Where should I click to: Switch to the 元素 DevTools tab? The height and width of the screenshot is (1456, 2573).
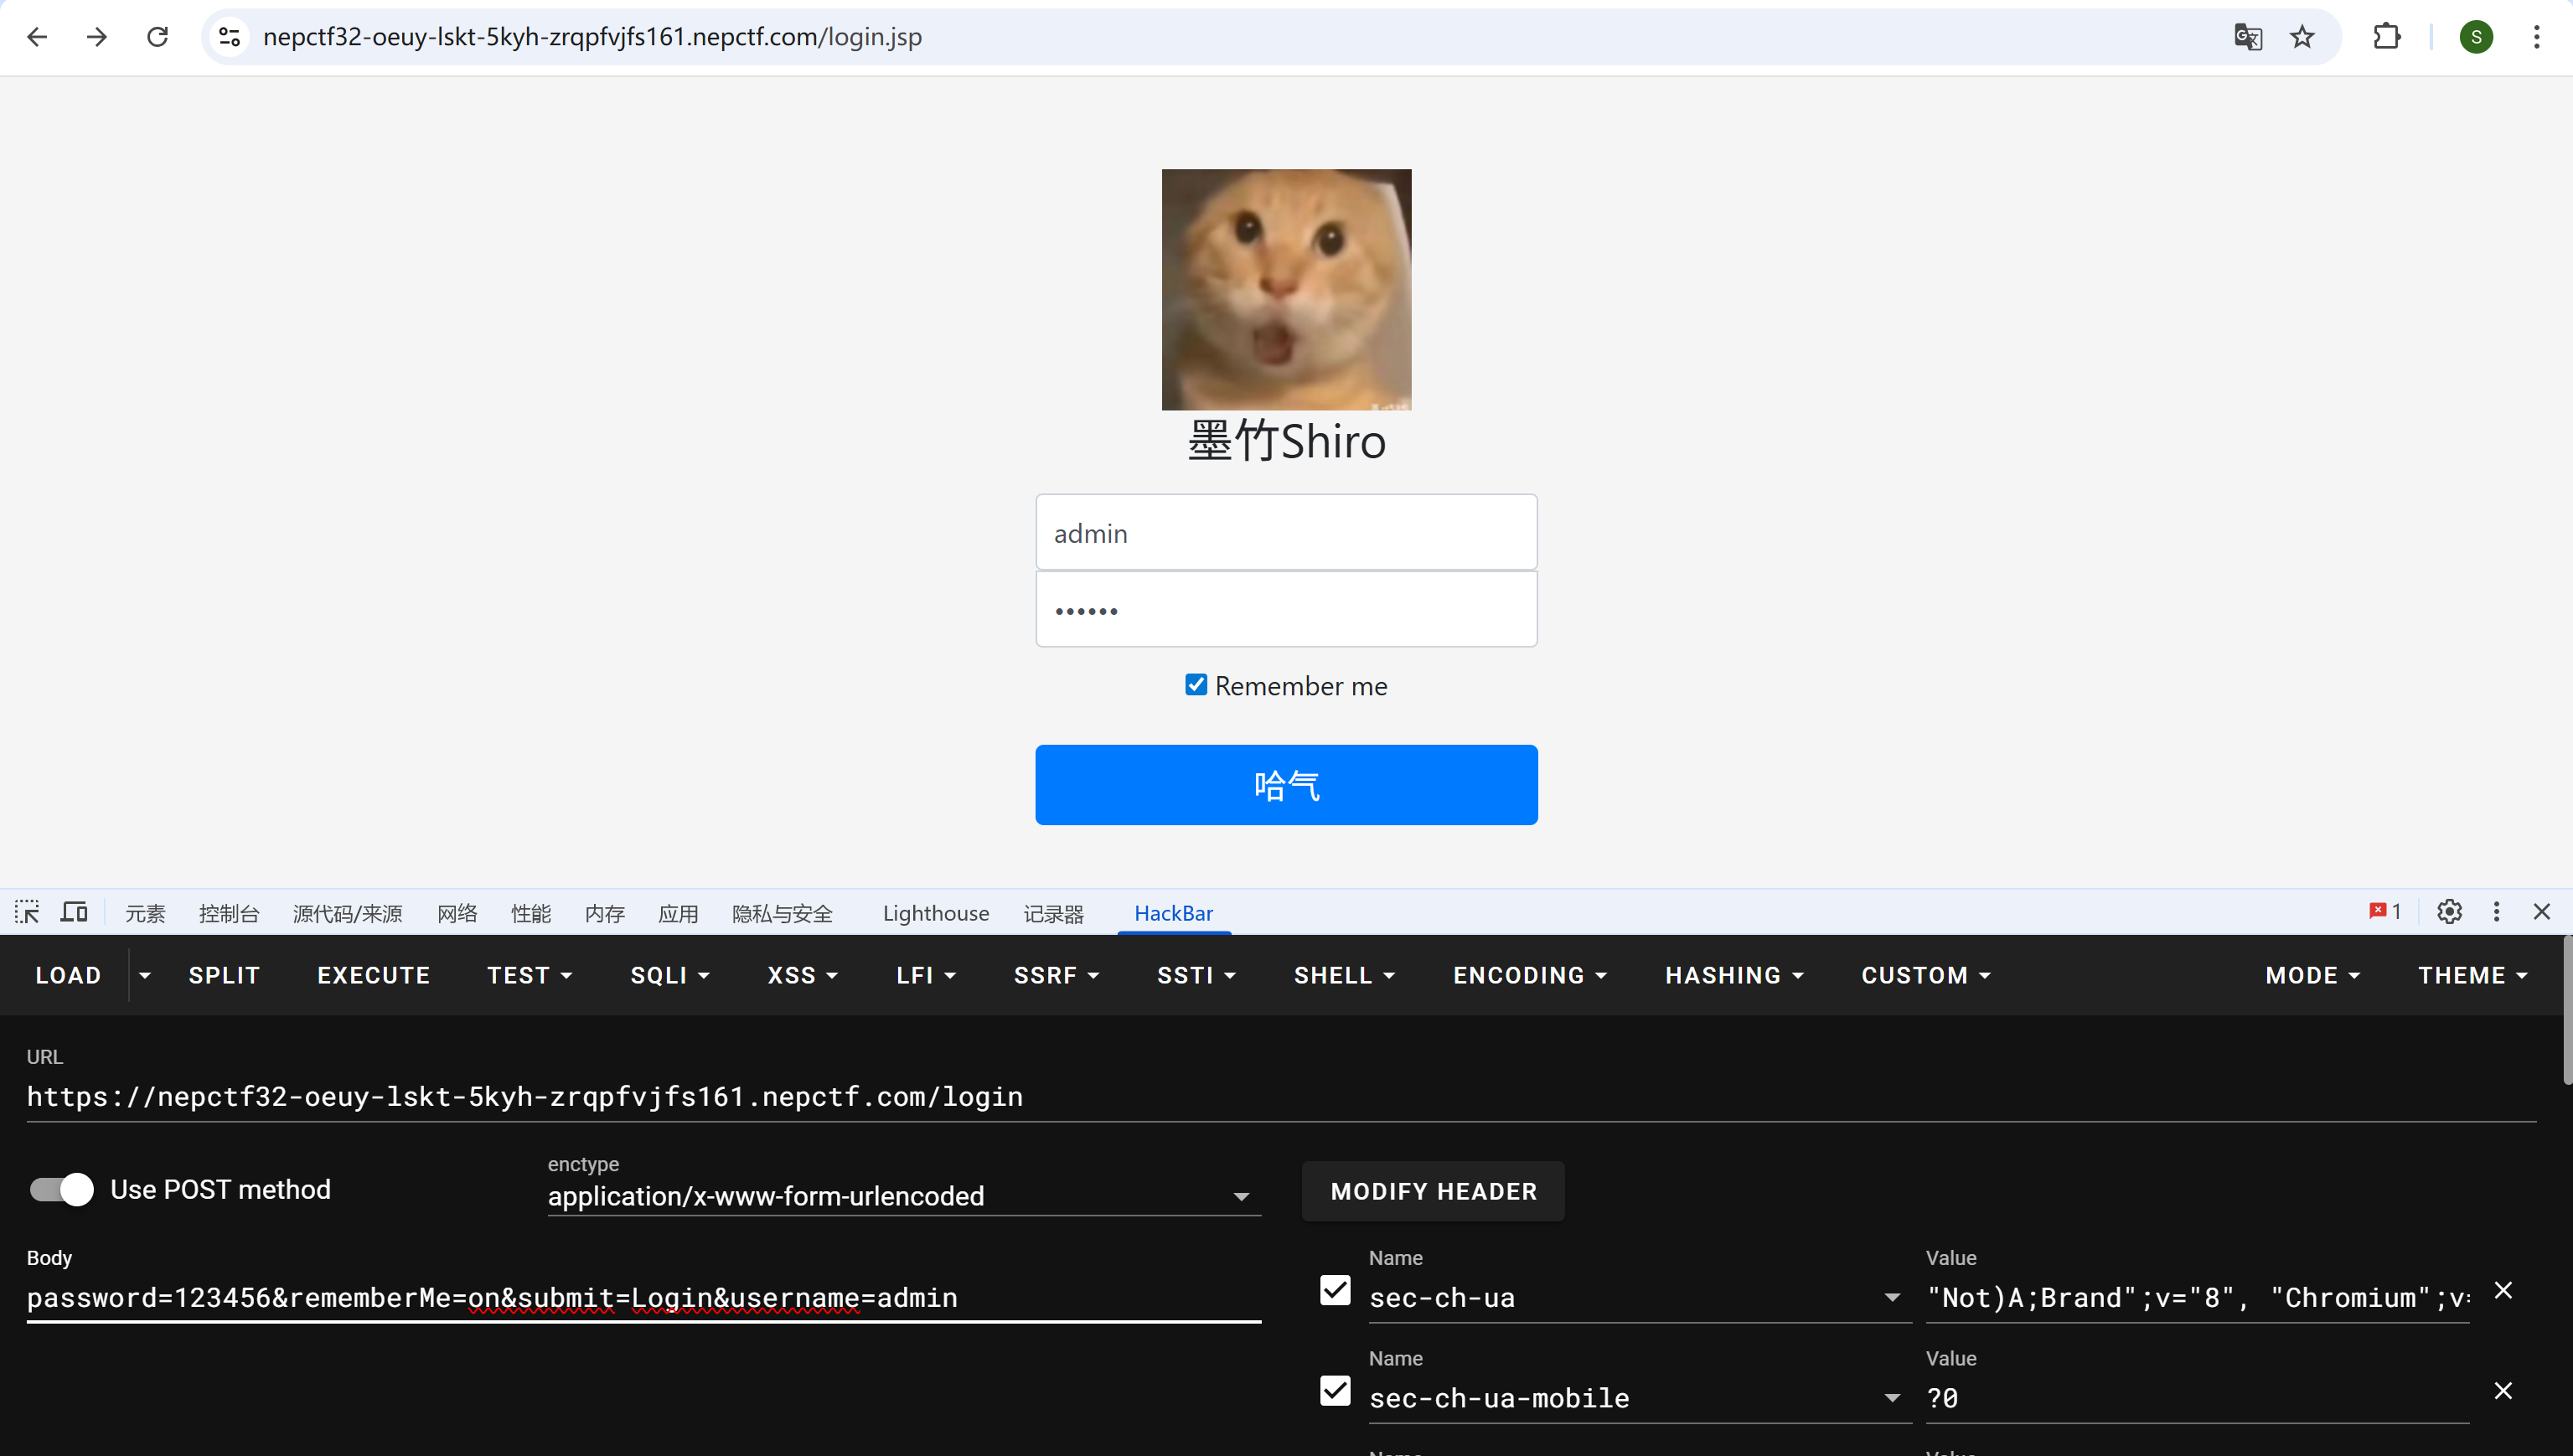pyautogui.click(x=145, y=913)
